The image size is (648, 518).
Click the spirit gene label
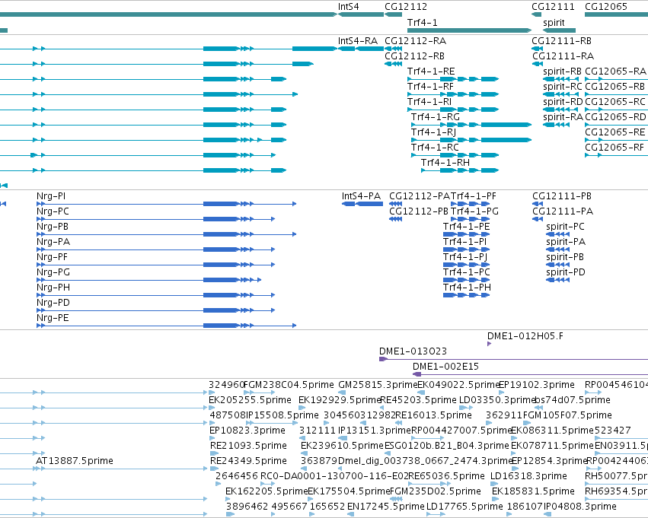554,22
